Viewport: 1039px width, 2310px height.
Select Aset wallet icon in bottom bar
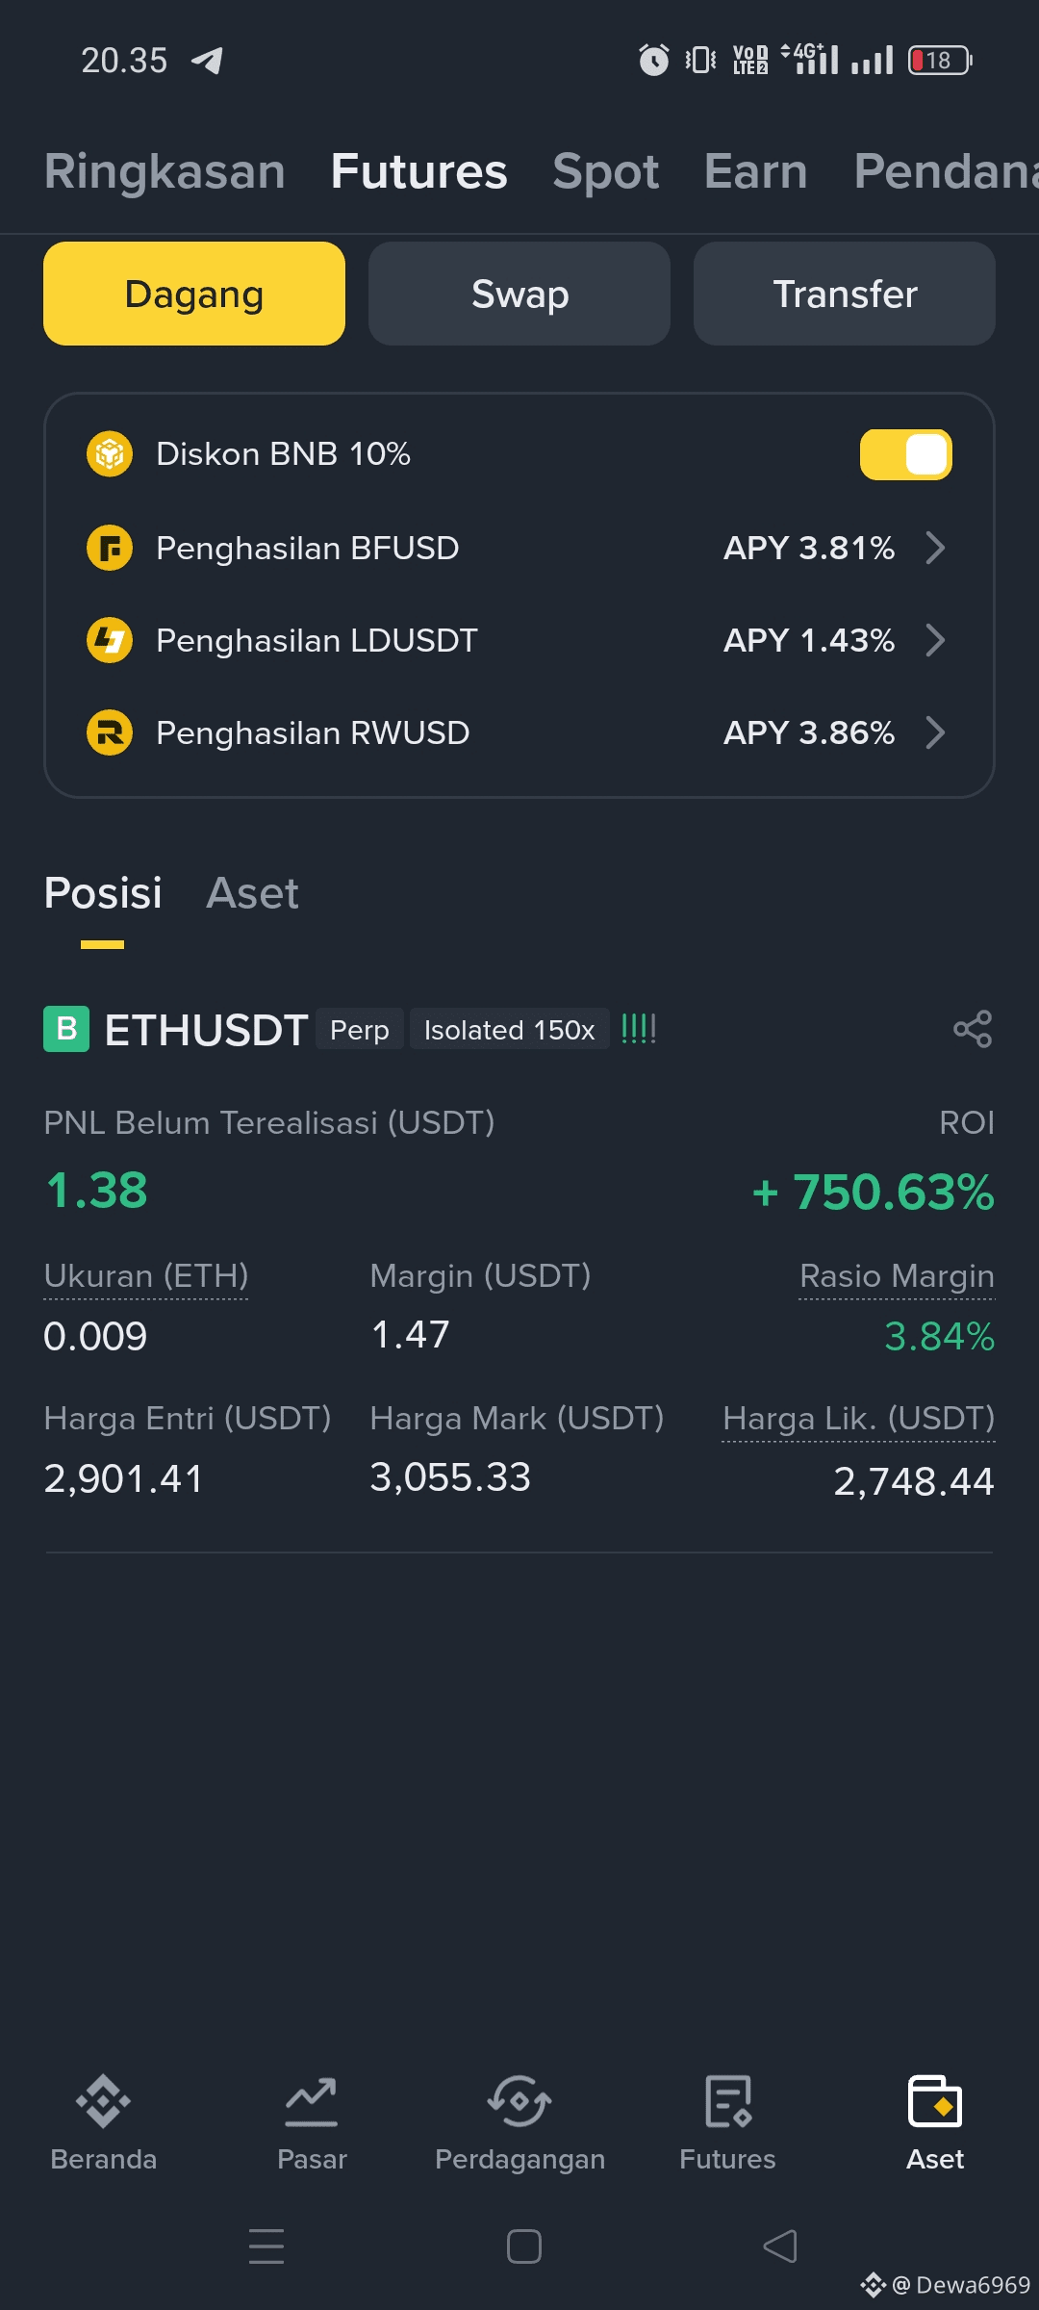(x=935, y=2101)
